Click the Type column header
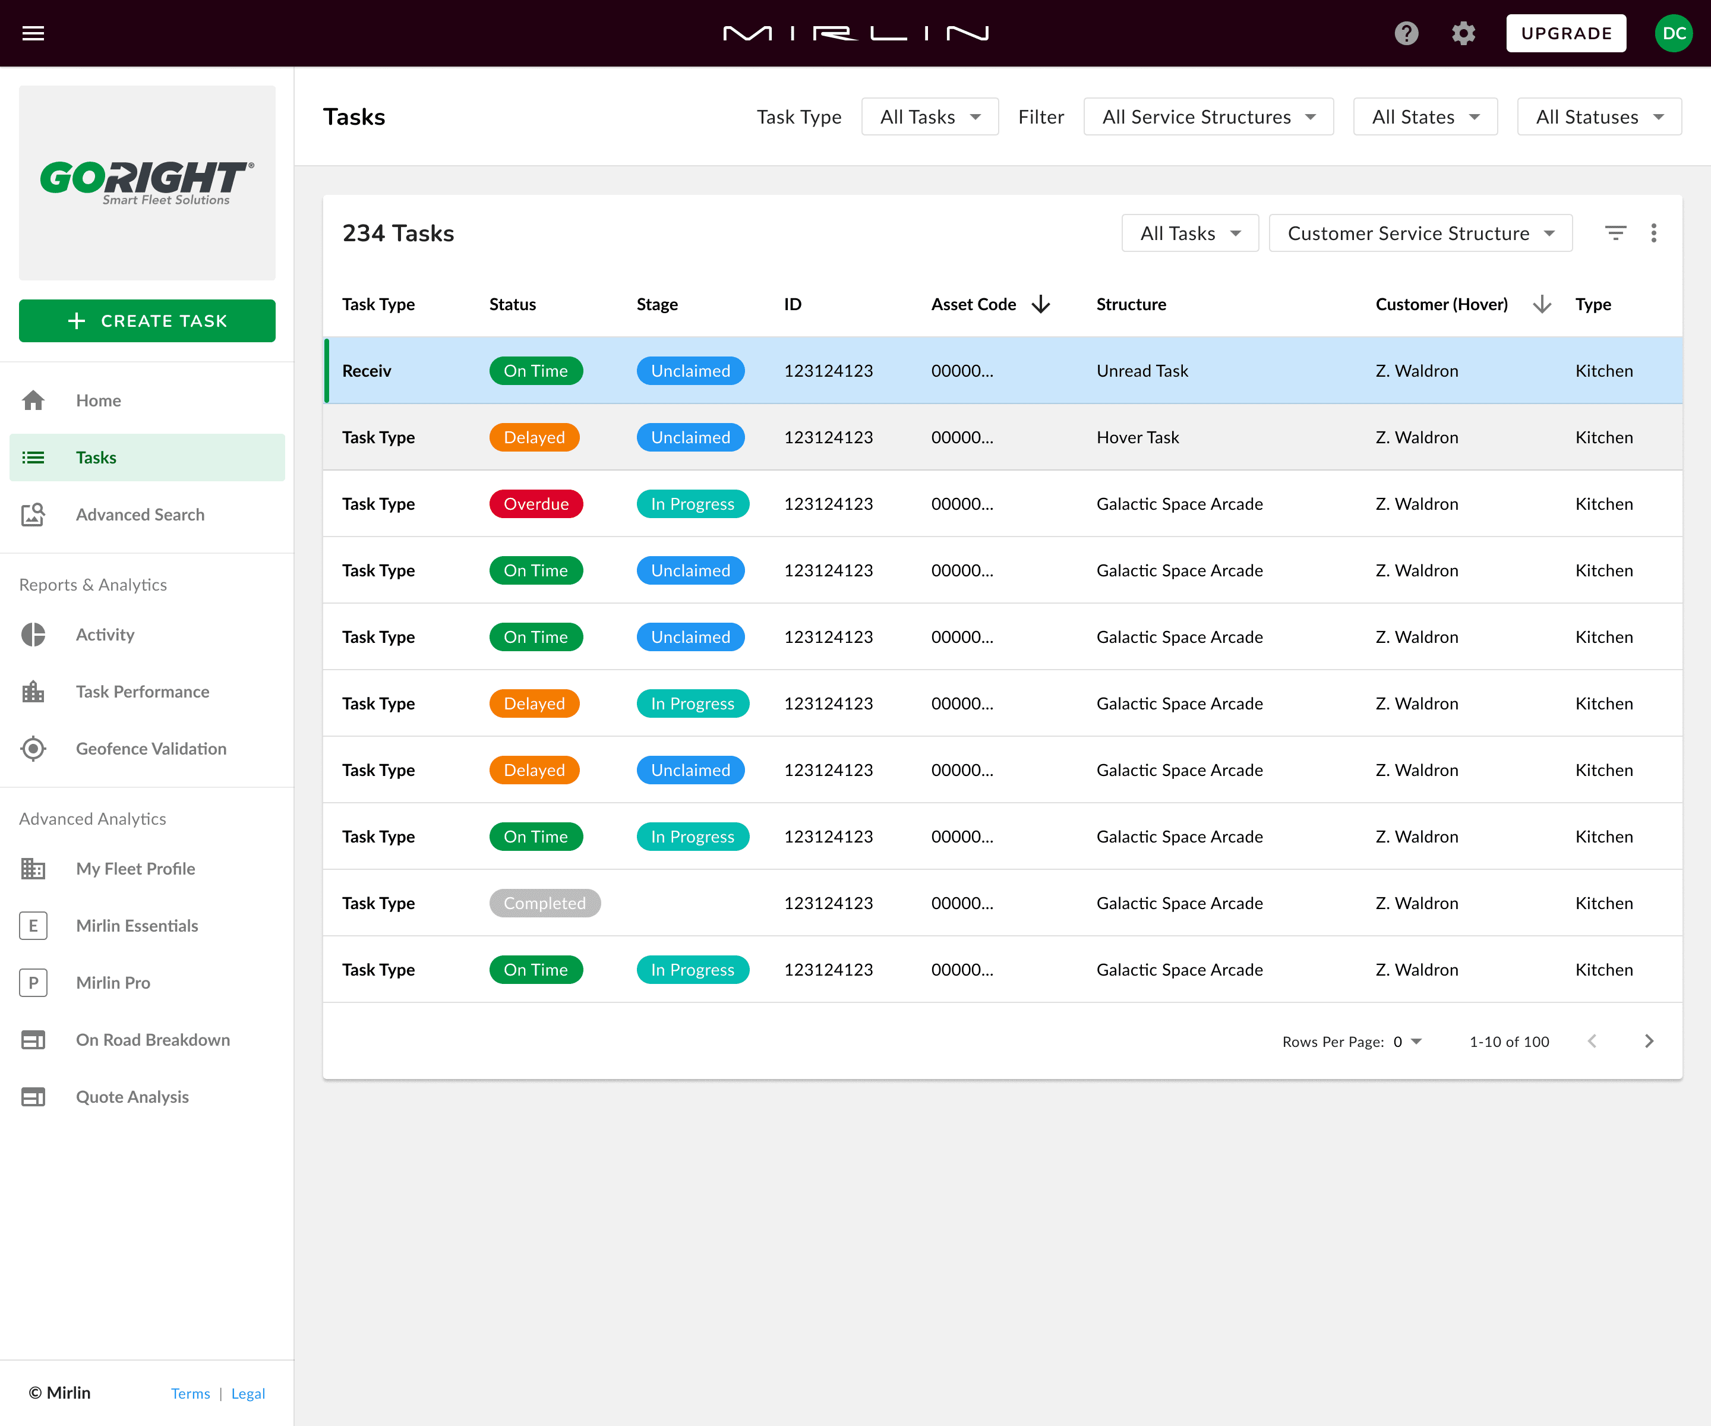Screen dimensions: 1711x1426 (1593, 304)
